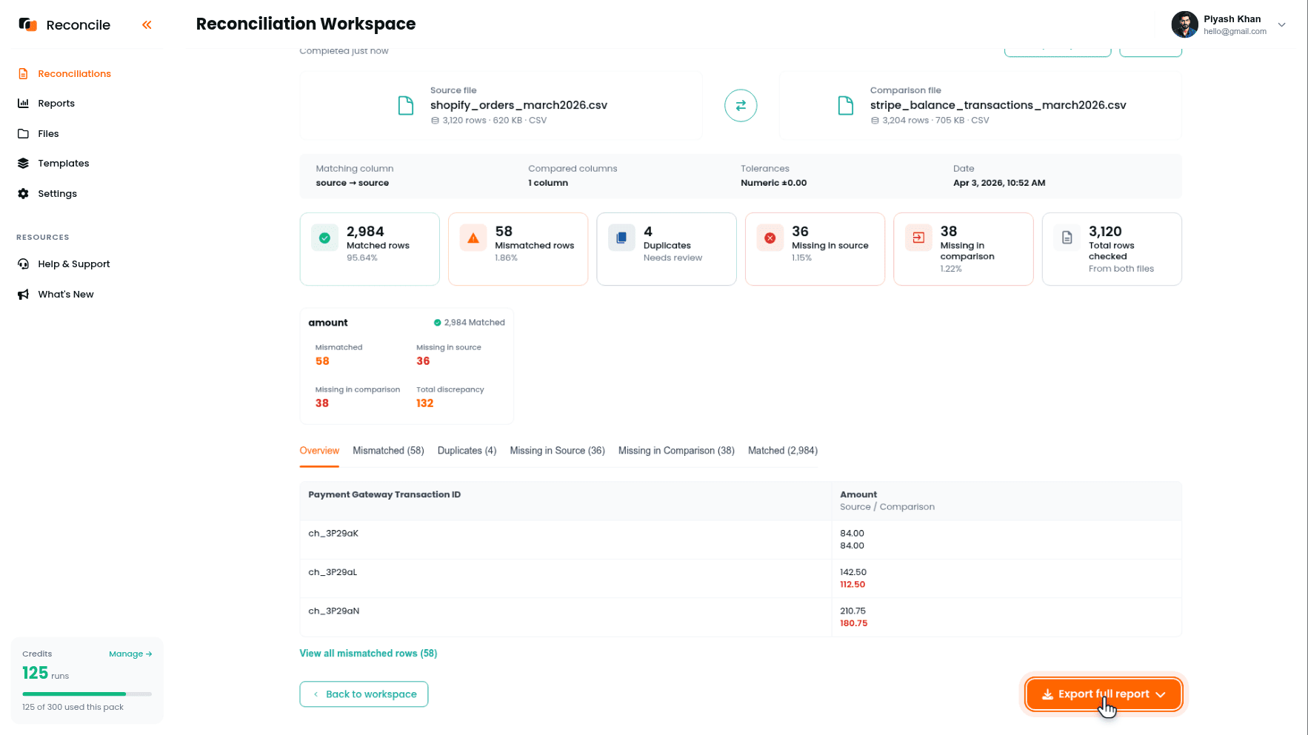This screenshot has height=735, width=1308.
Task: Click the red comparison amount 112.50
Action: (852, 585)
